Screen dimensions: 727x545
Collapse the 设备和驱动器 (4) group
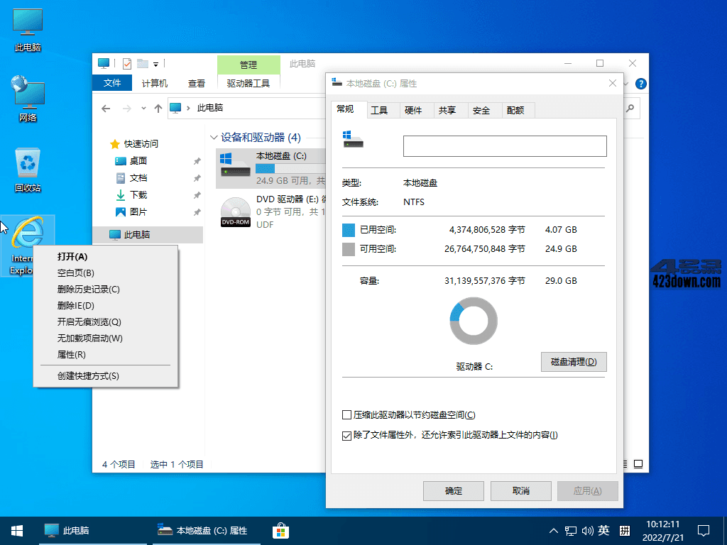(x=214, y=137)
